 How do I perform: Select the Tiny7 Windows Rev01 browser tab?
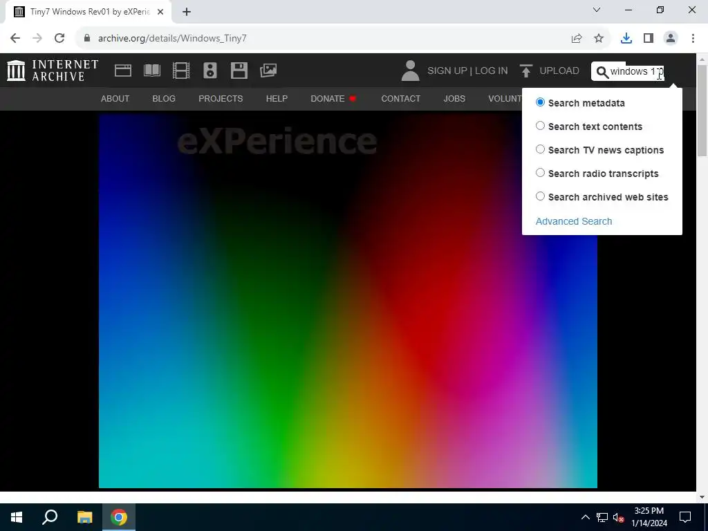coord(88,12)
